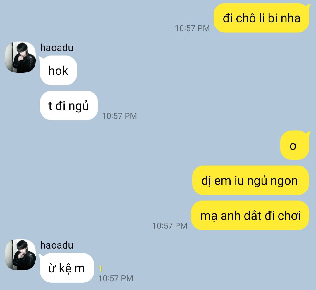Image resolution: width=316 pixels, height=290 pixels.
Task: Tap the tail of the 'hok' bubble
Action: pyautogui.click(x=41, y=59)
